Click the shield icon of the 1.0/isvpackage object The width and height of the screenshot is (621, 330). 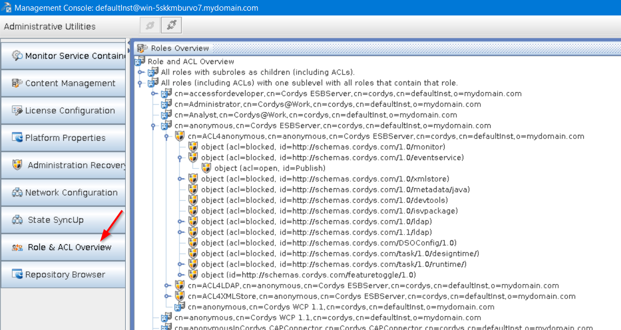(193, 211)
